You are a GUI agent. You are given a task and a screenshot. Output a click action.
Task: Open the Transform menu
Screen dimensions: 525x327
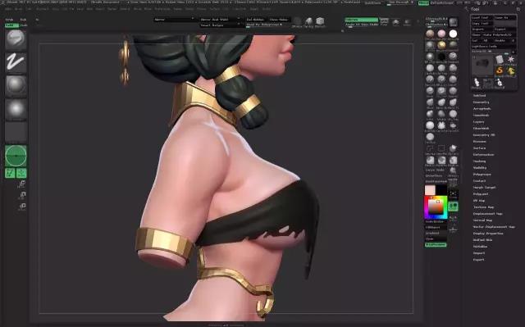point(240,9)
